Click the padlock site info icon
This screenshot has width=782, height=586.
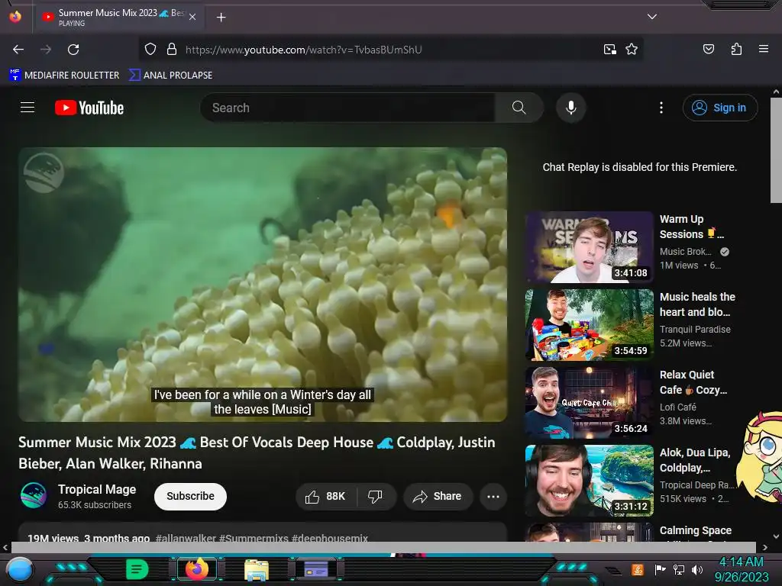(172, 50)
